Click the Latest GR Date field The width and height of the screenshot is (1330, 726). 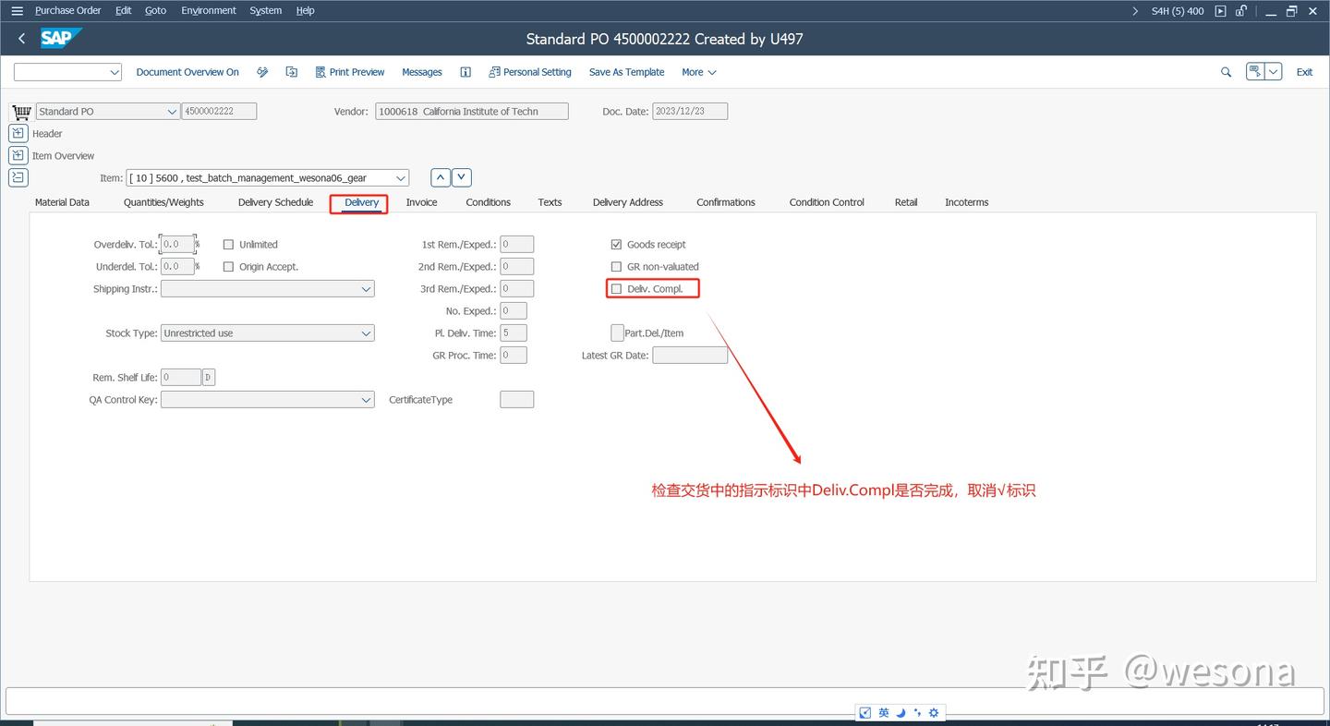690,356
